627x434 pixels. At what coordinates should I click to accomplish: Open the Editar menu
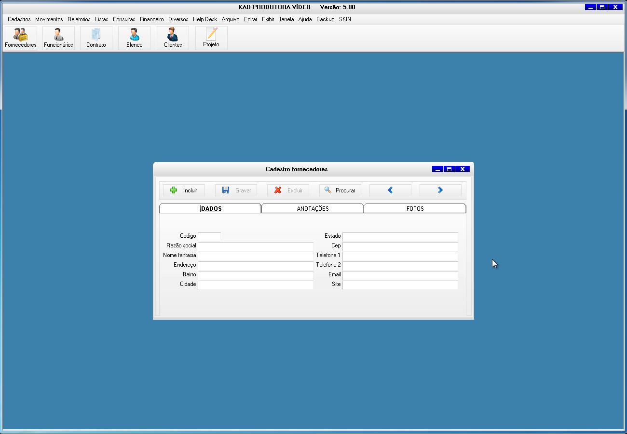pyautogui.click(x=251, y=19)
